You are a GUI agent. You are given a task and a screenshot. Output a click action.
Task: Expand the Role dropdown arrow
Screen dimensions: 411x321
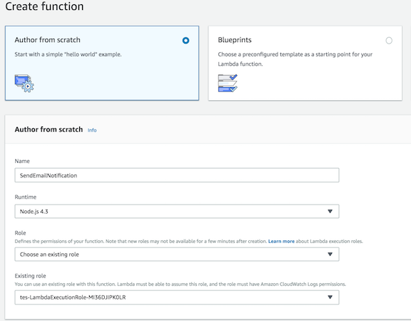coord(330,255)
